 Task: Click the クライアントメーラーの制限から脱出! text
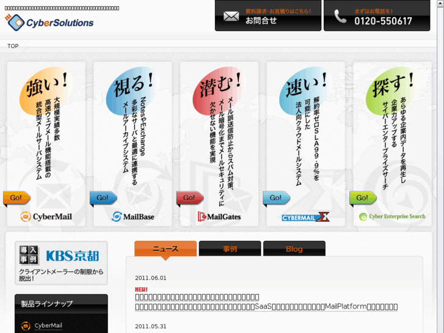61,275
